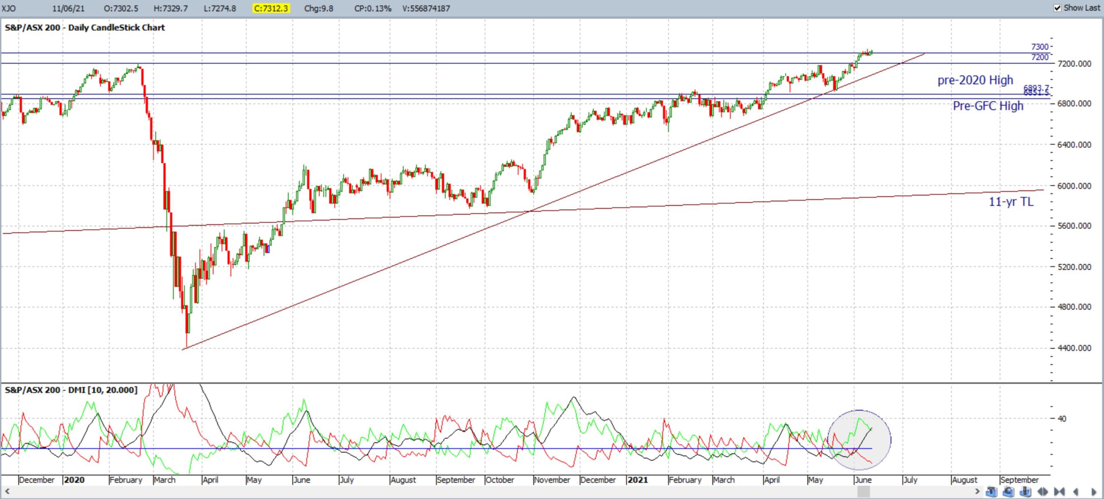Toggle the Show Last checkbox
The image size is (1104, 499).
click(1058, 8)
